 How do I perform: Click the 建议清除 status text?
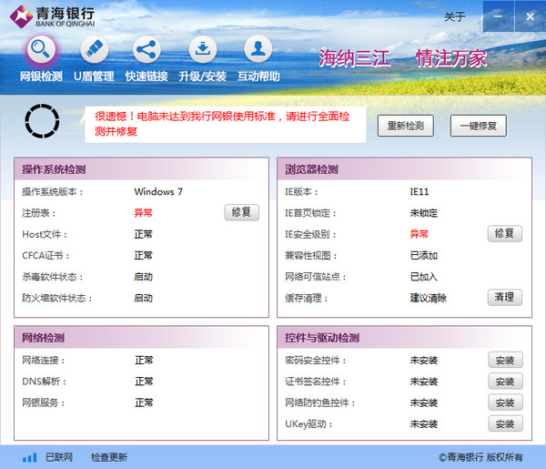tap(429, 298)
